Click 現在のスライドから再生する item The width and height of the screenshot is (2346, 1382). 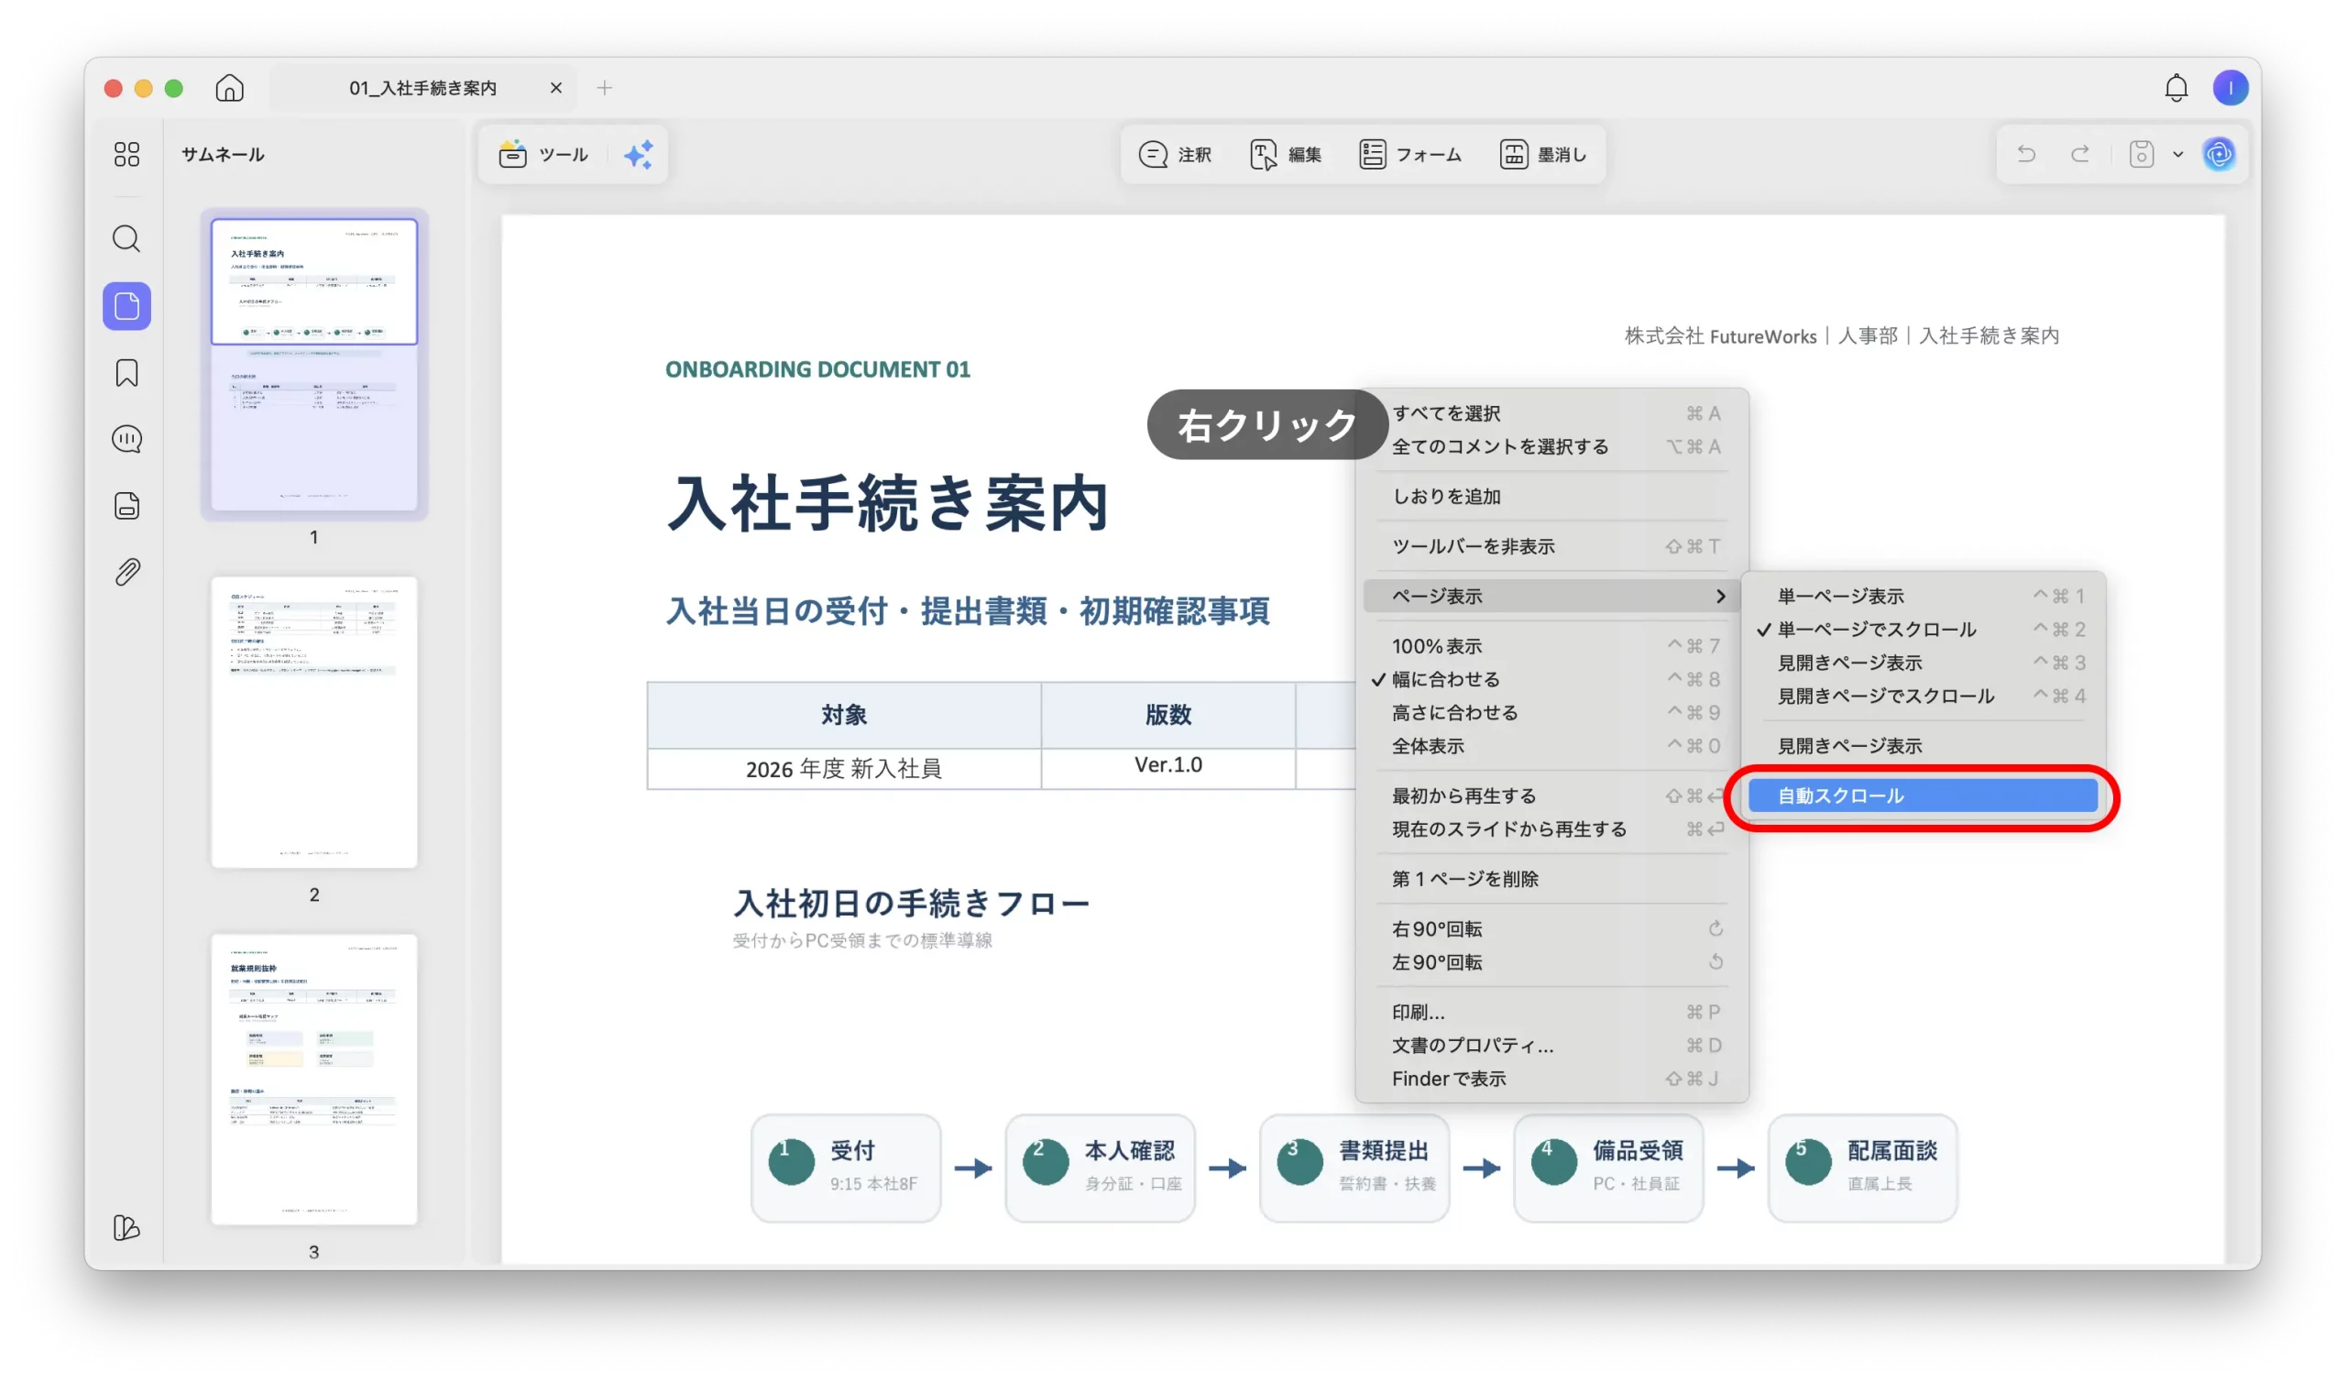pos(1551,829)
